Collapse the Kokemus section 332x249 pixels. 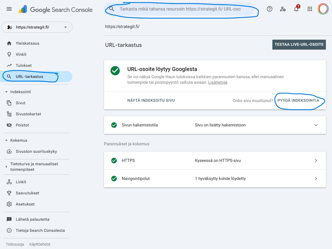click(x=7, y=140)
